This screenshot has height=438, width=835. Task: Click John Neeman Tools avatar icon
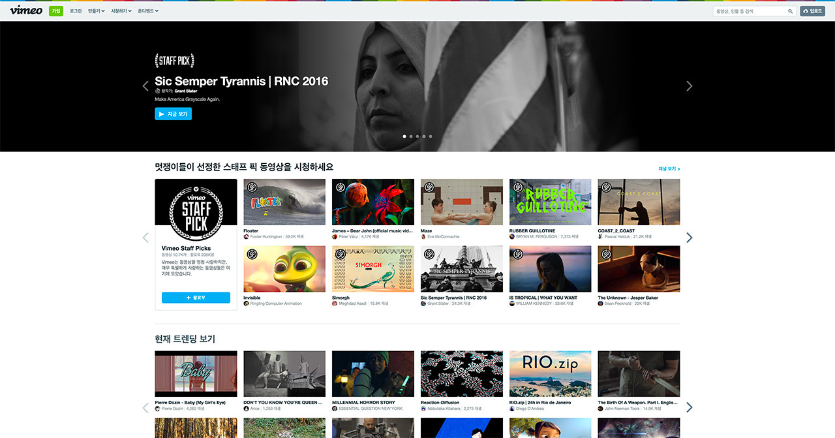pos(601,409)
